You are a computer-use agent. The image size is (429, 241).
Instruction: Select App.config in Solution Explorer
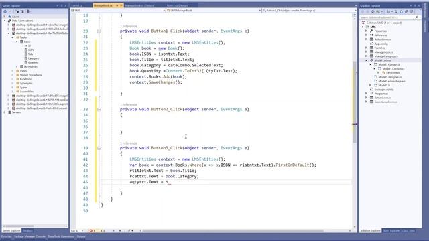(381, 44)
